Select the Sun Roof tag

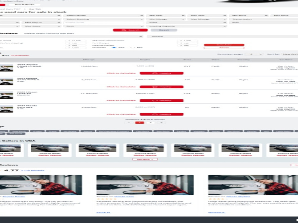tap(234, 131)
